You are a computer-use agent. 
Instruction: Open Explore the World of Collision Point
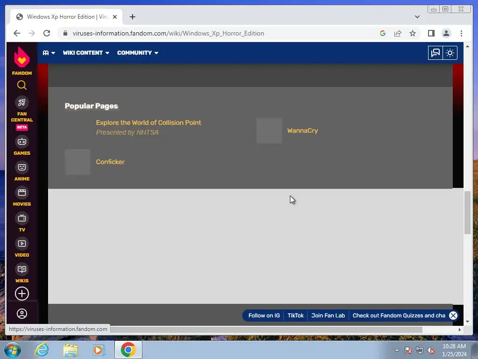pyautogui.click(x=148, y=123)
